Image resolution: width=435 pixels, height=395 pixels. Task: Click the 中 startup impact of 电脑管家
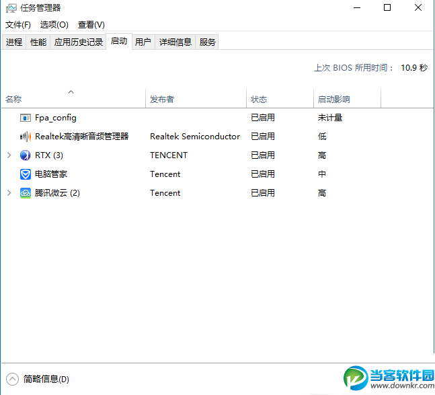click(x=322, y=174)
